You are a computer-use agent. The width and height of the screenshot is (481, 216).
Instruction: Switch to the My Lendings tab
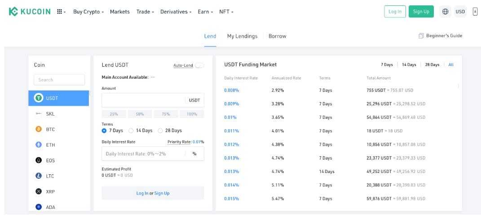[243, 36]
